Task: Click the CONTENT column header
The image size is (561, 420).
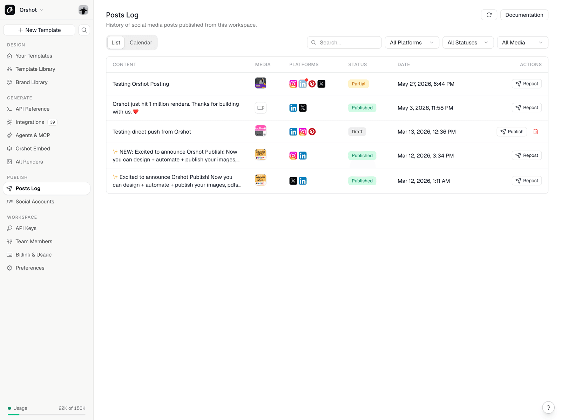Action: click(124, 64)
